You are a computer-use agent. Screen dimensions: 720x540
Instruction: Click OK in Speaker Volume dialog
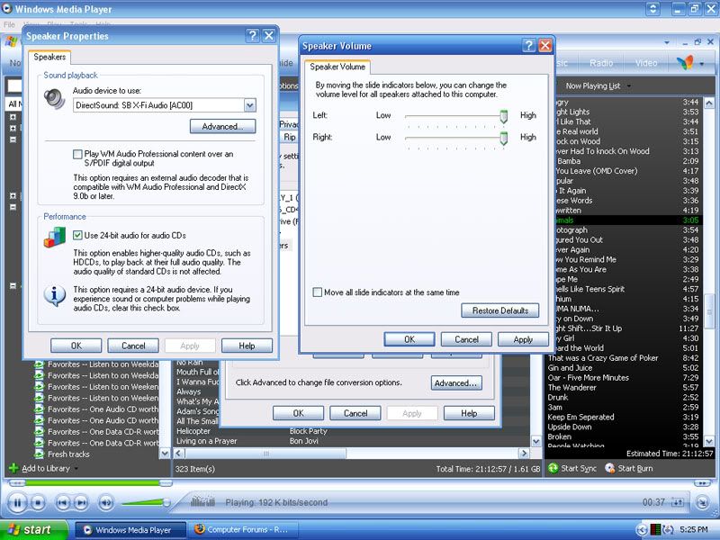point(409,339)
